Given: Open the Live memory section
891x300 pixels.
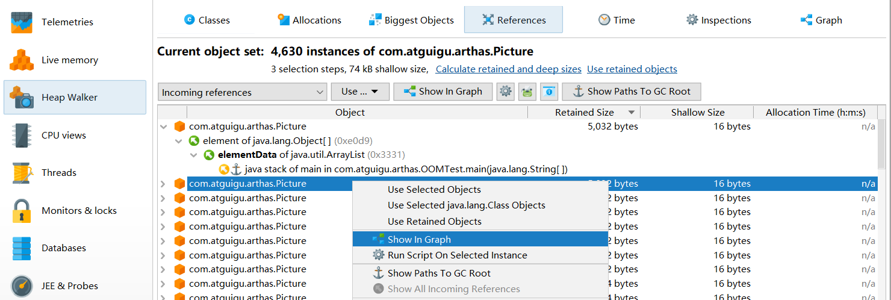Looking at the screenshot, I should 69,60.
